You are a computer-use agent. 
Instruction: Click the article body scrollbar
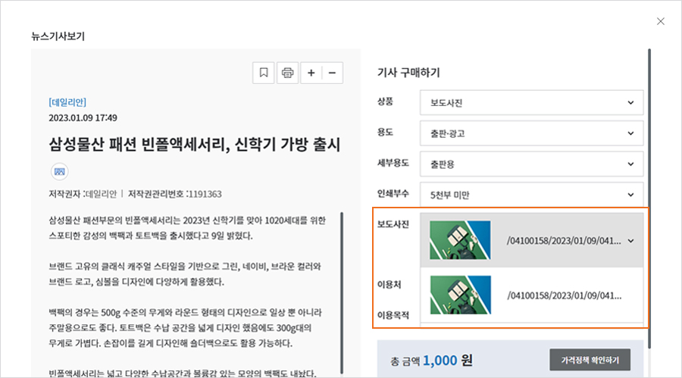342,292
